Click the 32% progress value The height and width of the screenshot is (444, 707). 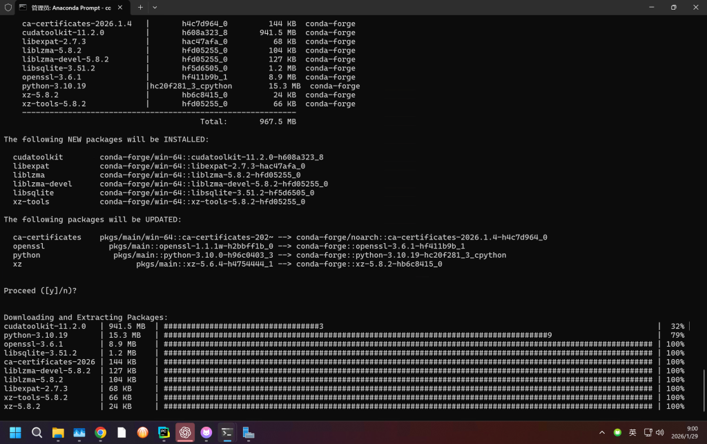[677, 327]
